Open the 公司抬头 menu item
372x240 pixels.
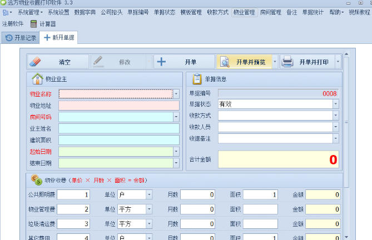(x=112, y=12)
